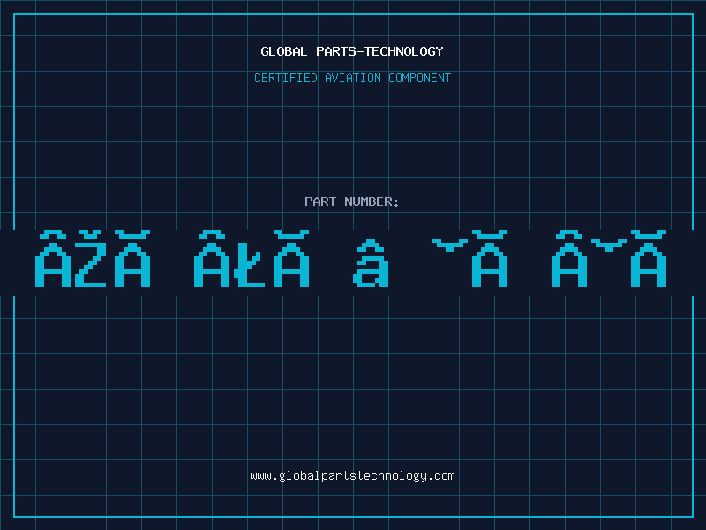The image size is (706, 530).
Task: Click the GLOBAL PARTS-TECHNOLOGY heading
Action: (352, 51)
